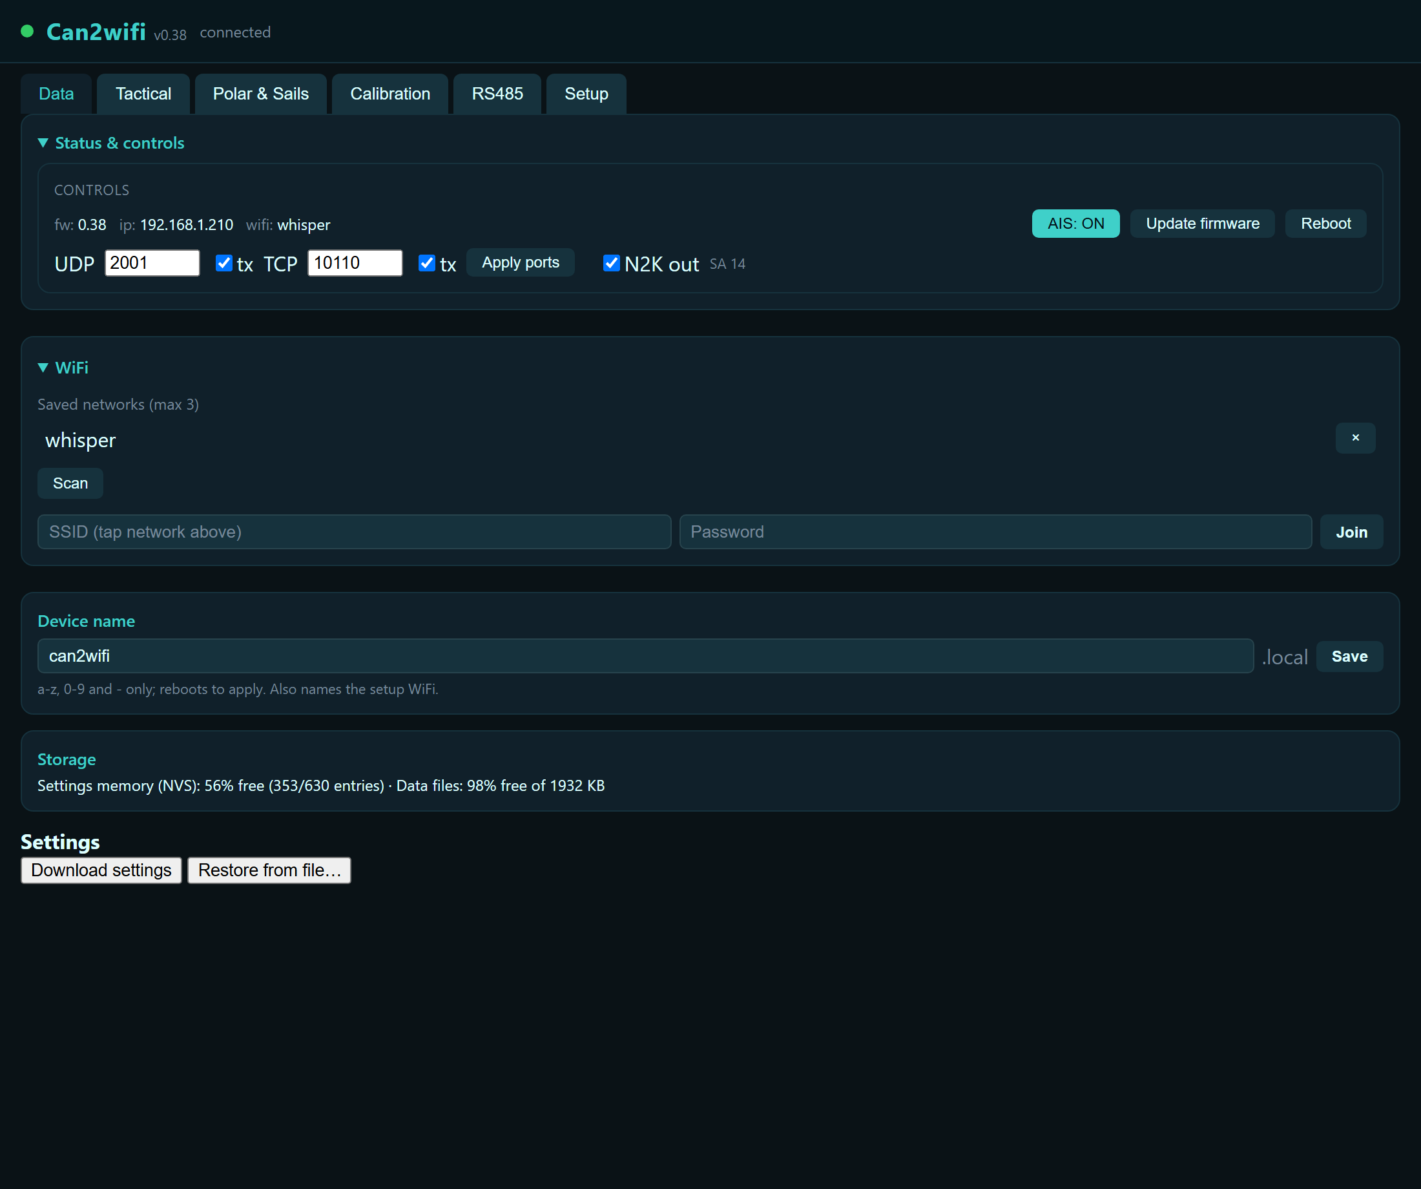Screen dimensions: 1421x1189
Task: Click the v0.38 version label
Action: [170, 34]
